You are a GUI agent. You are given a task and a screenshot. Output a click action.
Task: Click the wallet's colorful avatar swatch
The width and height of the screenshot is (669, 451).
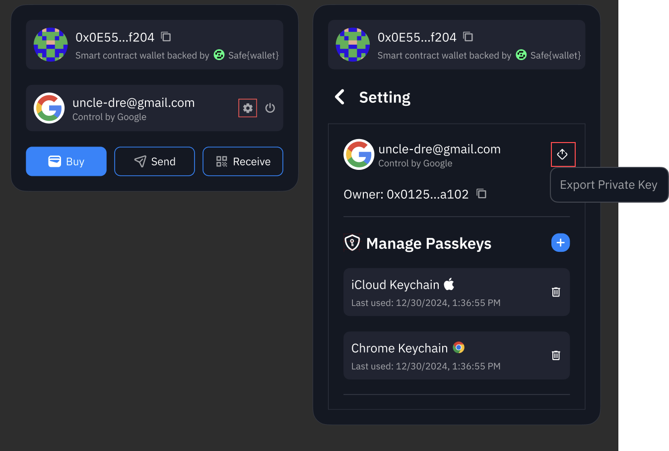coord(51,45)
